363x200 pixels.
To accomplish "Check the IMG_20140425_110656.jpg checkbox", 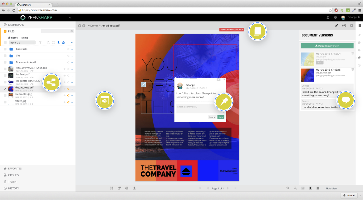I will point(5,69).
